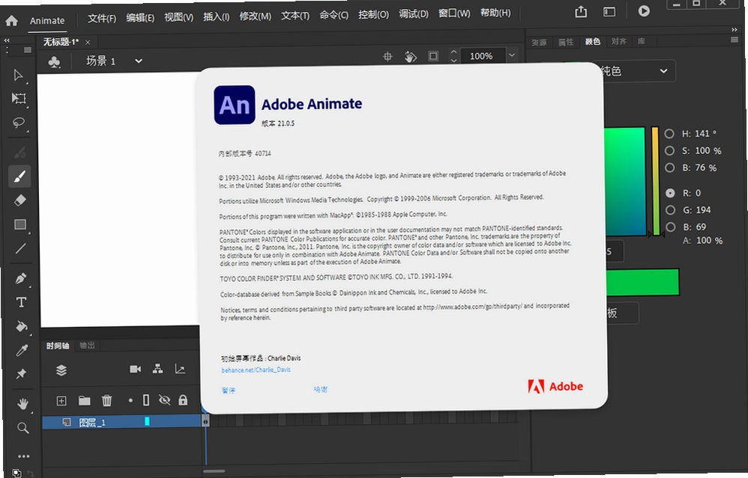748x478 pixels.
Task: Collapse the right panel group arrows
Action: [735, 29]
